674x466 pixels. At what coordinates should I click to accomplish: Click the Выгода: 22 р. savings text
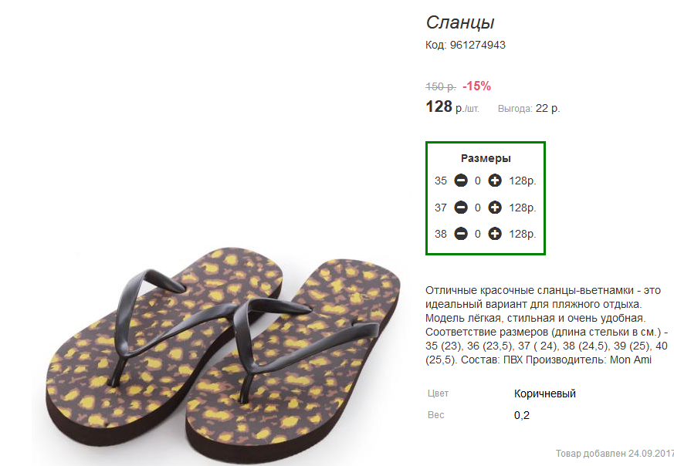point(529,109)
